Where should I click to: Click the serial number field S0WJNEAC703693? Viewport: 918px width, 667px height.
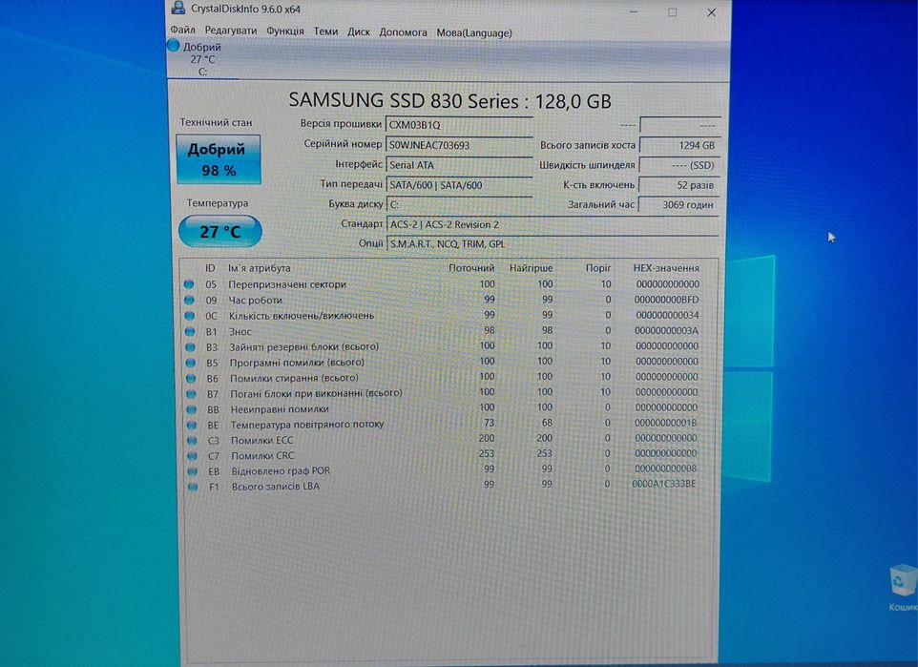point(460,145)
